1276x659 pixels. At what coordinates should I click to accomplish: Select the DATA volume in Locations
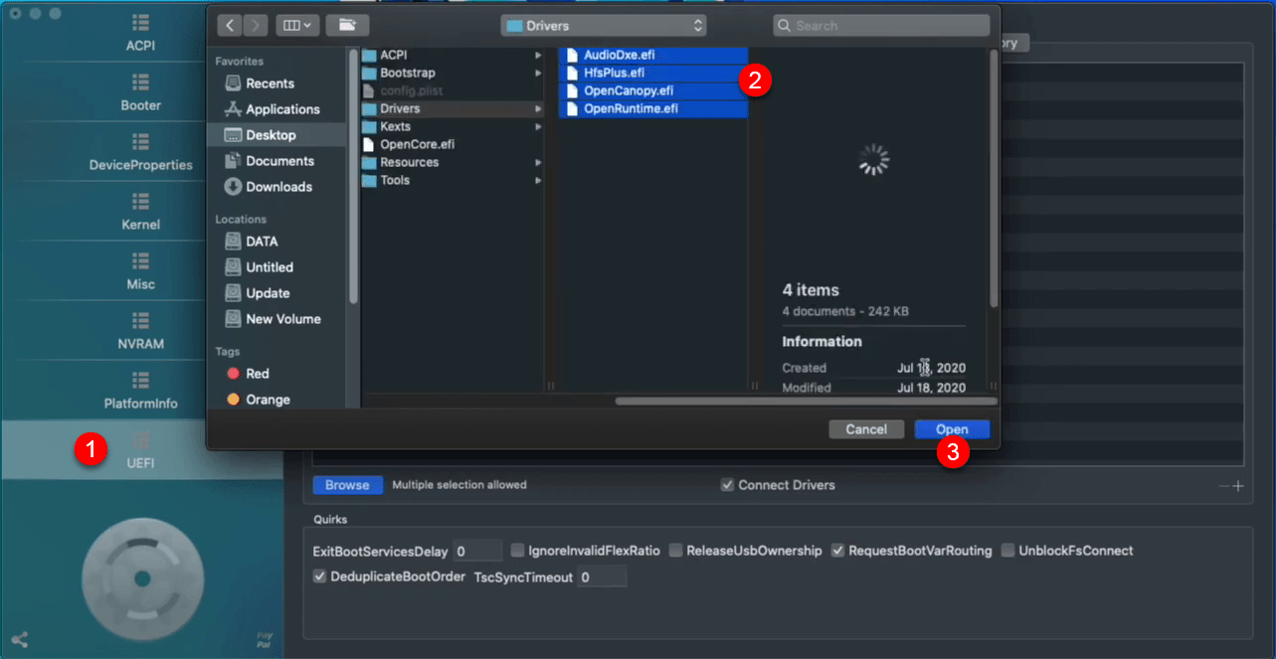(x=253, y=242)
